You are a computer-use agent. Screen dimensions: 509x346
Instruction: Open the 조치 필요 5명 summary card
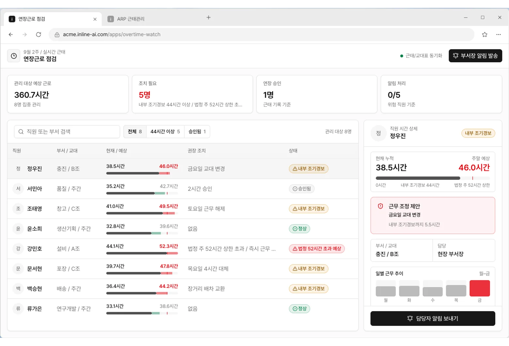point(192,94)
